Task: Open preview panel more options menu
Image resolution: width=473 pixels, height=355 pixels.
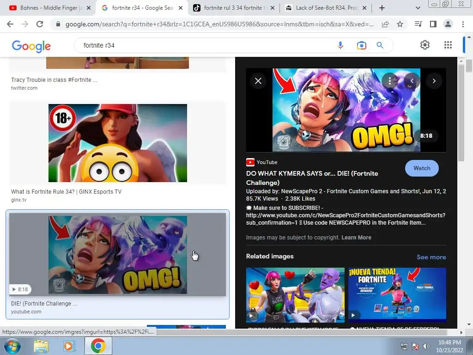Action: (x=390, y=81)
